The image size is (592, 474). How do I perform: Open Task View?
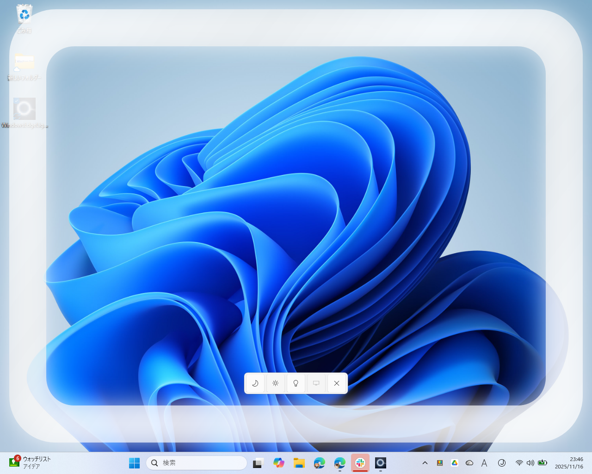coord(258,462)
